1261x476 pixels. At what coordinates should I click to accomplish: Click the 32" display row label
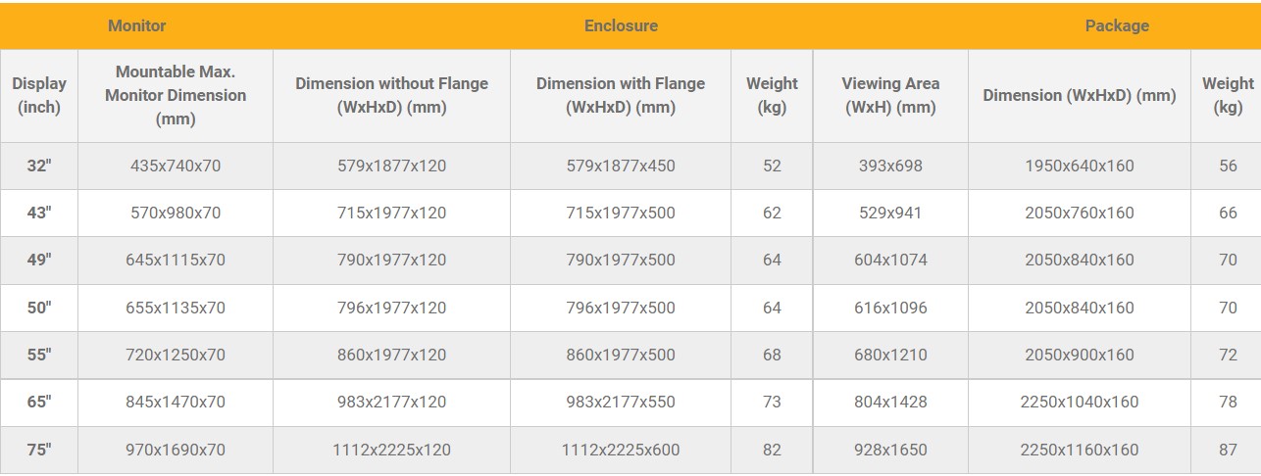click(x=39, y=167)
